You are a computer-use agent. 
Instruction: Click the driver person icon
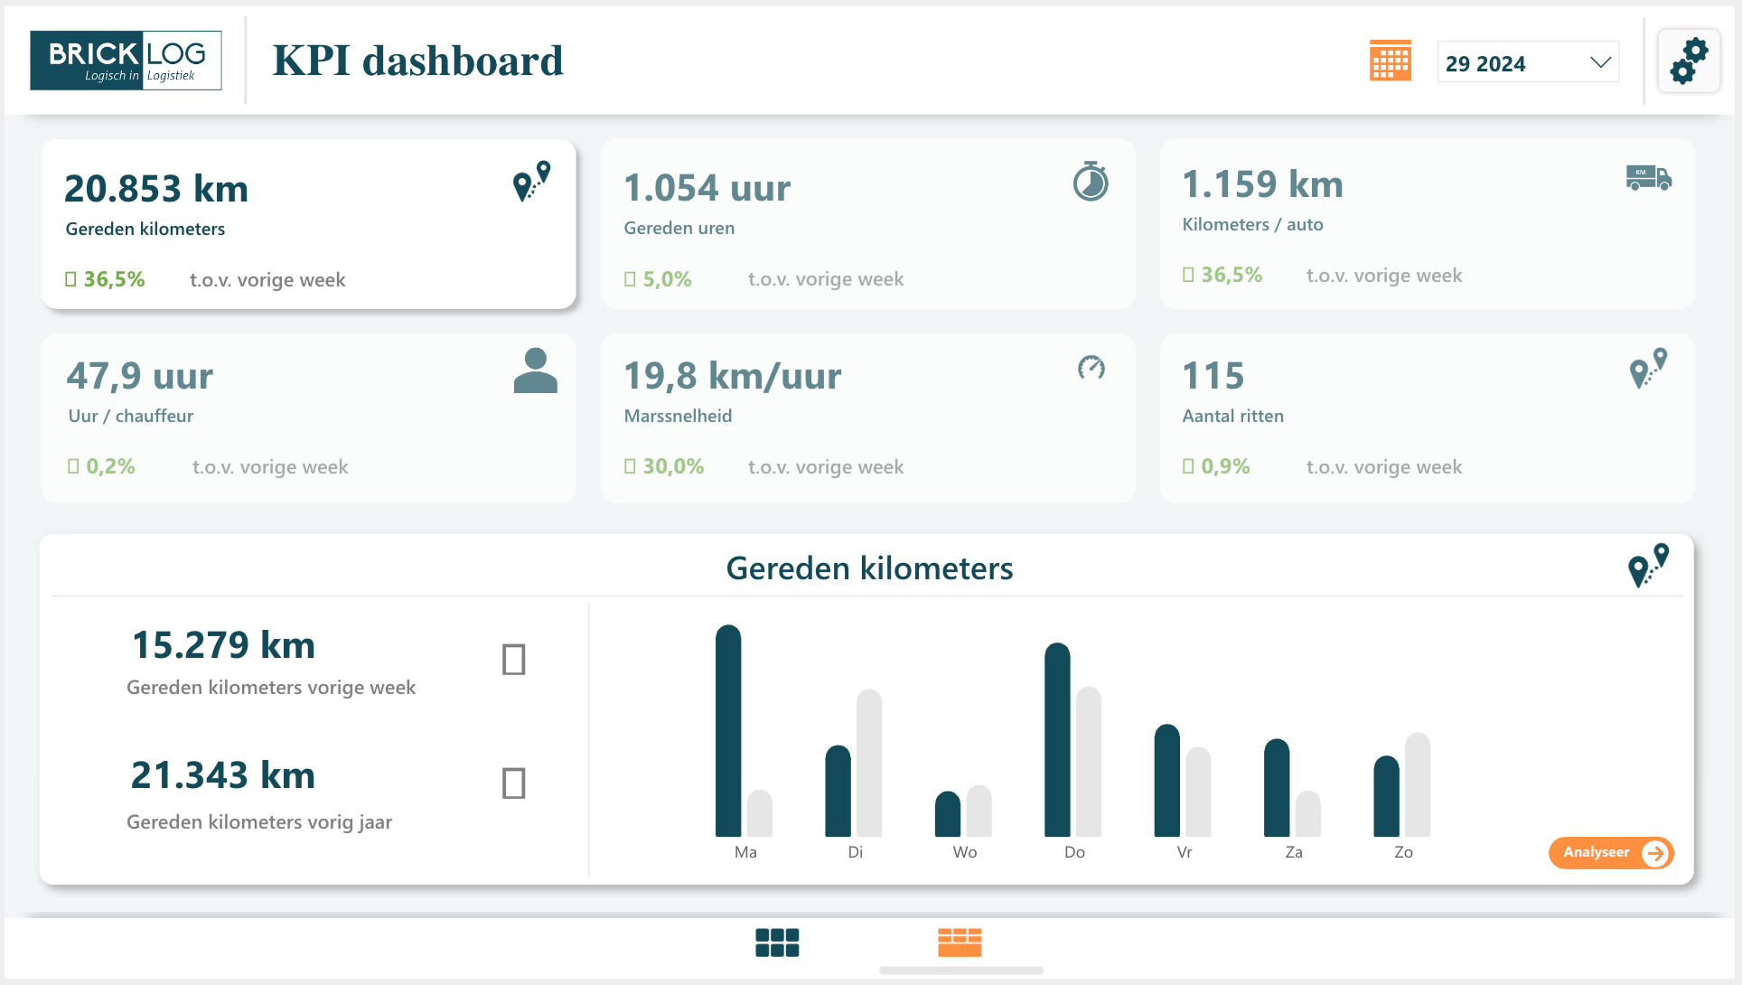(x=535, y=371)
